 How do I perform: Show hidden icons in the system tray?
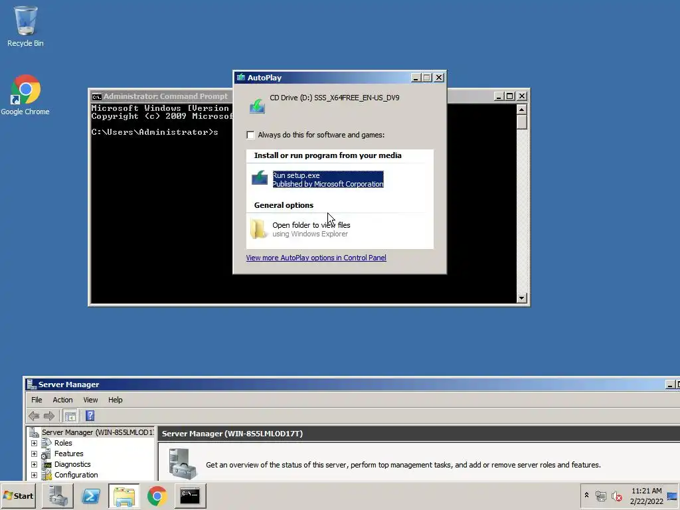[x=586, y=495]
